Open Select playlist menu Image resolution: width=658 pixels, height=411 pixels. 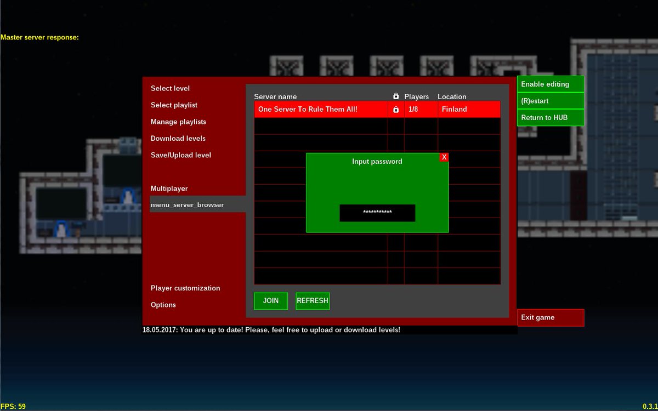pyautogui.click(x=174, y=105)
